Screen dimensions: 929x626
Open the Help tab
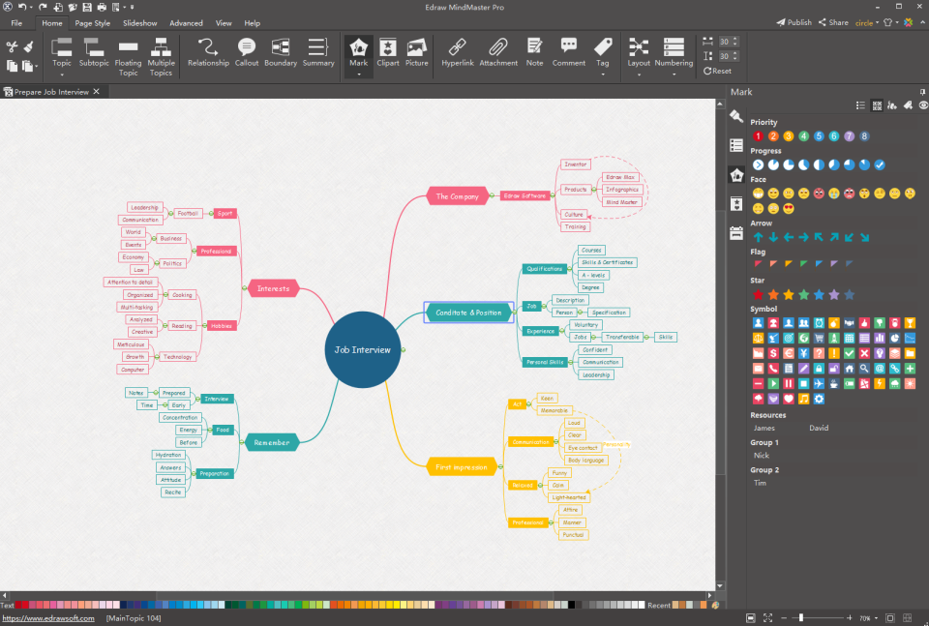click(x=252, y=23)
